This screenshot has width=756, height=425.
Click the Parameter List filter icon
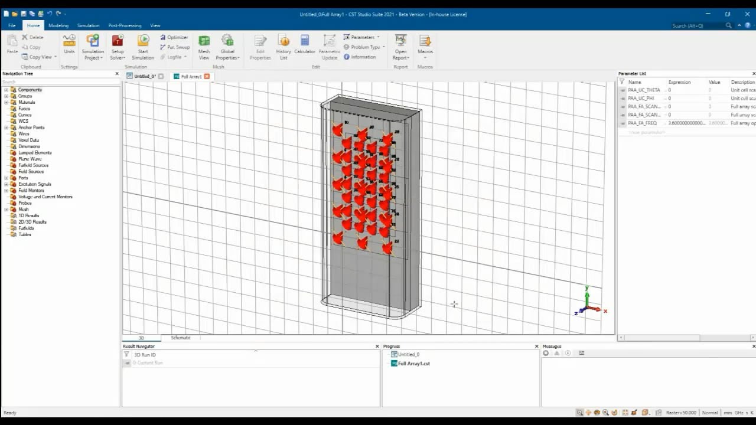[x=622, y=82]
